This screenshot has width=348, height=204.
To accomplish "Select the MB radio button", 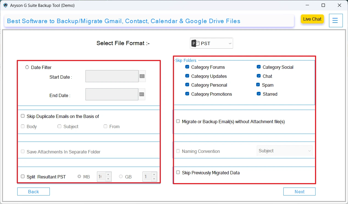I will 79,177.
